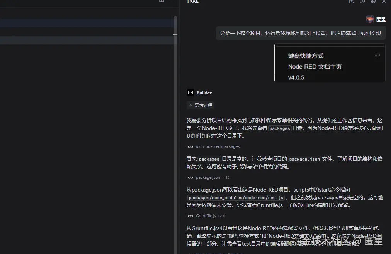
Task: Click the user message starting with 分析一下整个项目
Action: [x=301, y=33]
